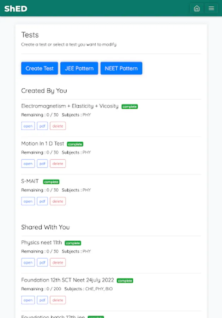Screen dimensions: 222x318
Task: Open the Physics neet 11th test
Action: [28, 262]
